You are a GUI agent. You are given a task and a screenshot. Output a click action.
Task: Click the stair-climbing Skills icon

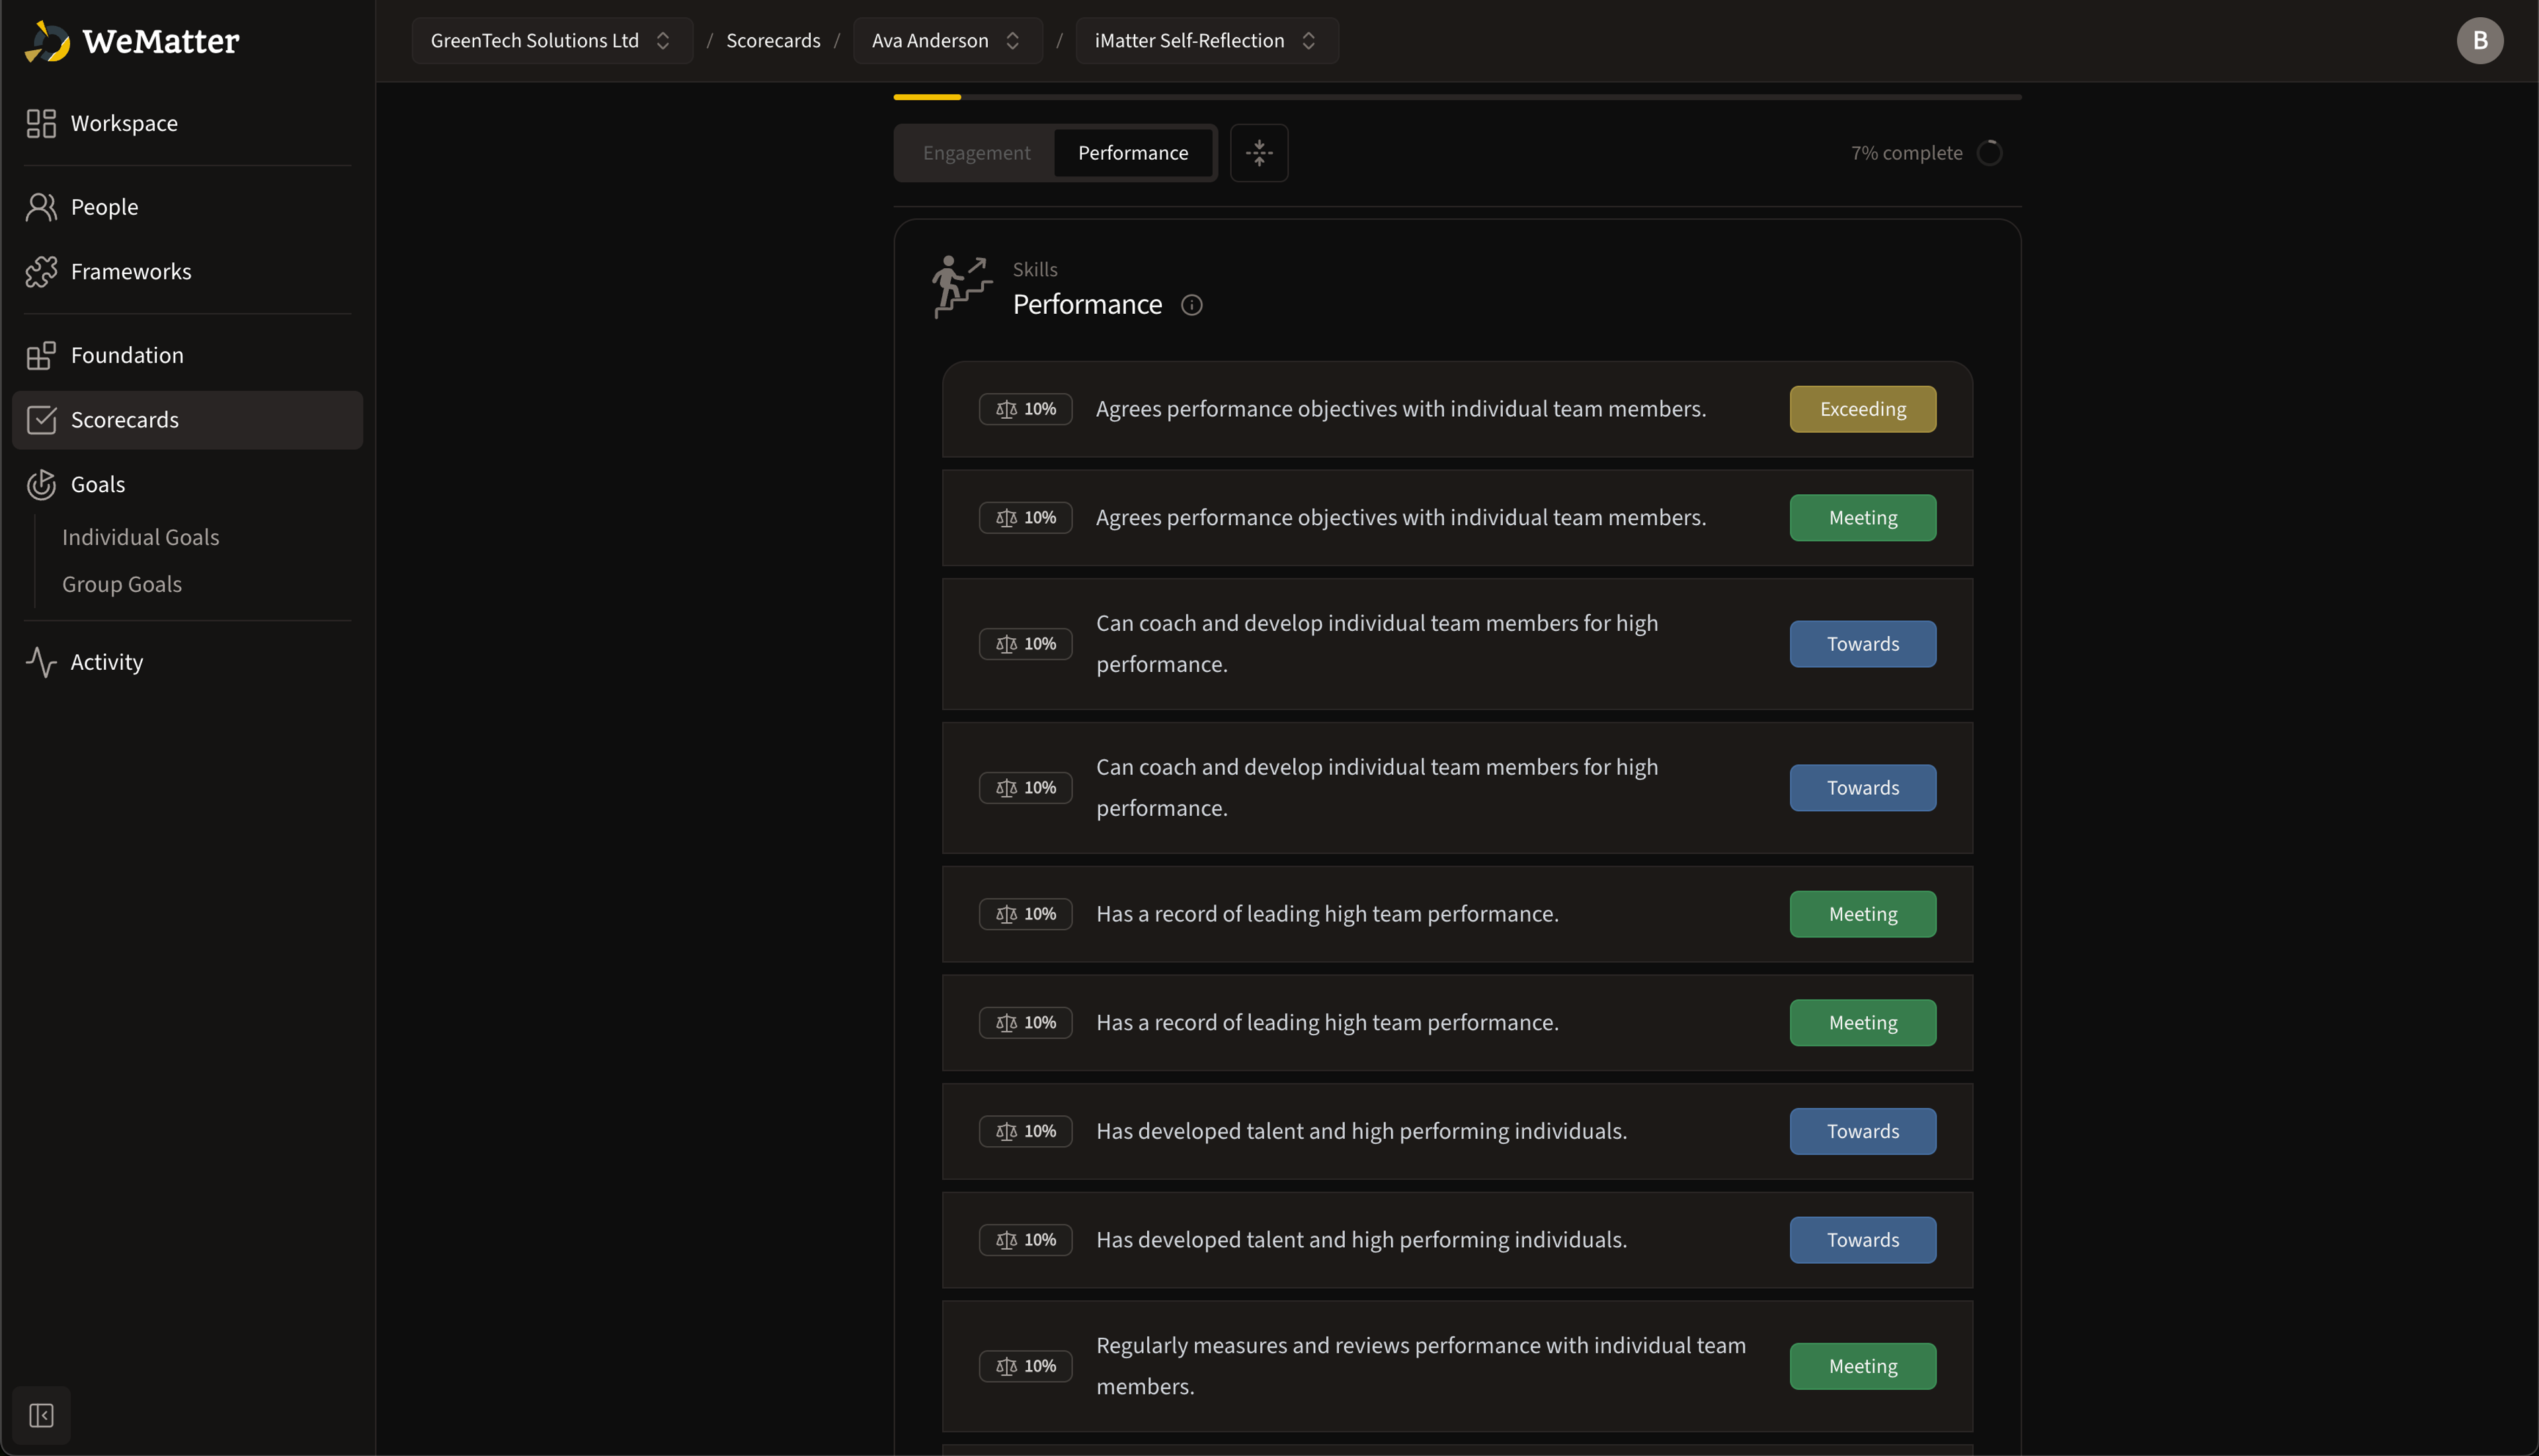[x=961, y=287]
